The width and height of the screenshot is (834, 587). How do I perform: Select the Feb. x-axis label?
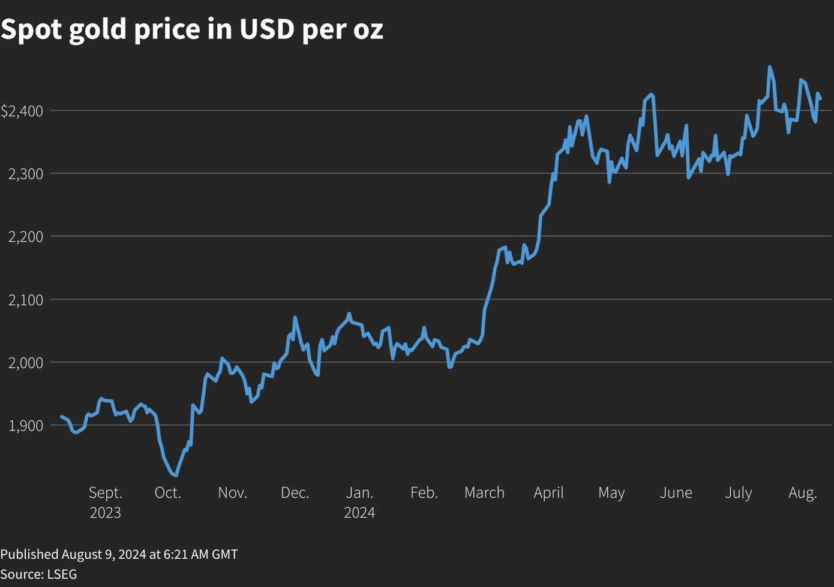424,493
